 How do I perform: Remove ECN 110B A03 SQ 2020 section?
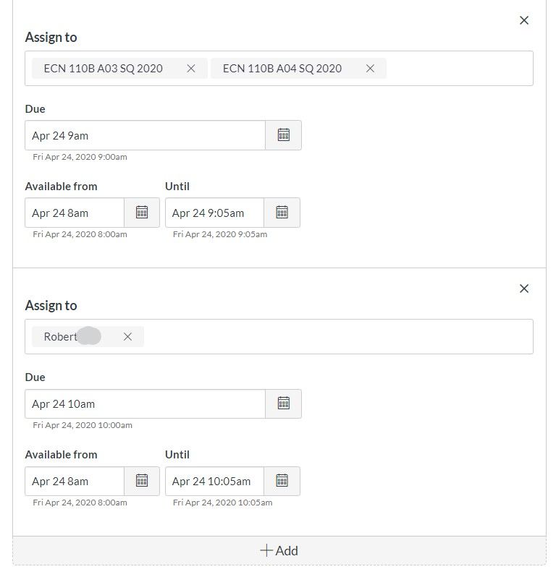191,69
